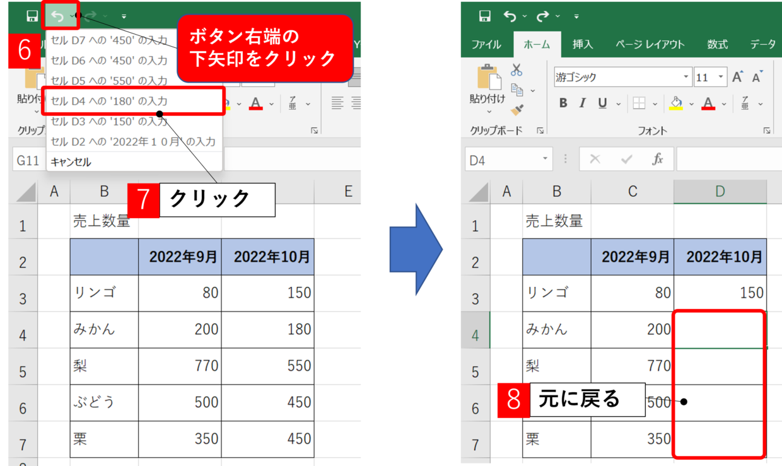Click the Increase Font Size A icon
This screenshot has height=466, width=782.
(738, 77)
